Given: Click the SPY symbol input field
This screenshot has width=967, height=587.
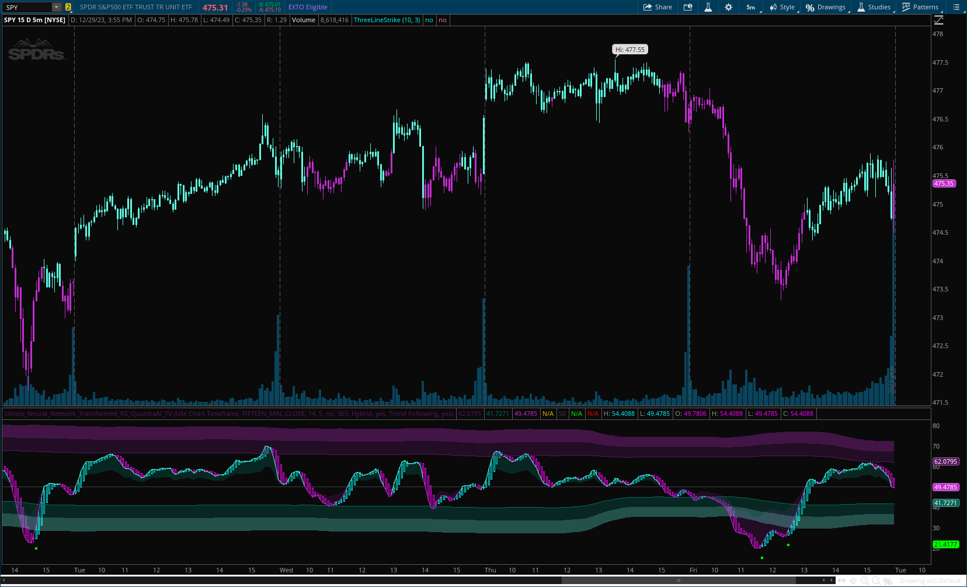Looking at the screenshot, I should point(27,8).
